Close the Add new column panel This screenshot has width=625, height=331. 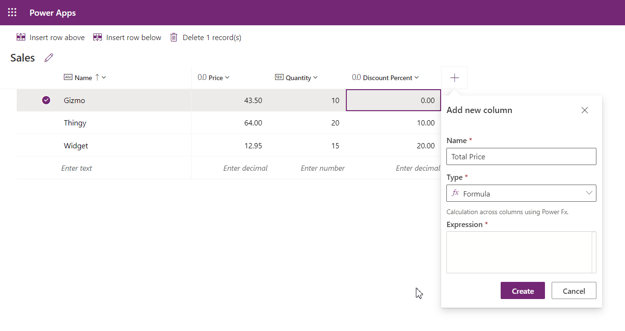[585, 110]
